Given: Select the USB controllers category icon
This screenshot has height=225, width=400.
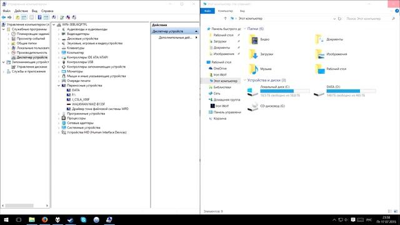Looking at the screenshot, I should tap(64, 62).
